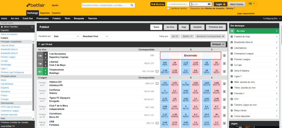Click the Login button
Viewport: 282px width, 128px height.
pyautogui.click(x=221, y=4)
